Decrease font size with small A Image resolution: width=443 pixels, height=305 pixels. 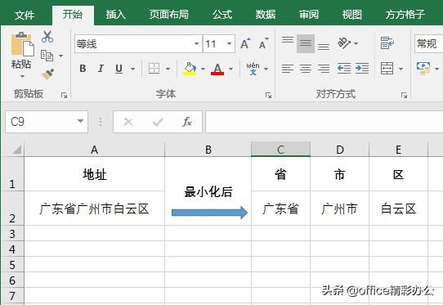point(264,43)
